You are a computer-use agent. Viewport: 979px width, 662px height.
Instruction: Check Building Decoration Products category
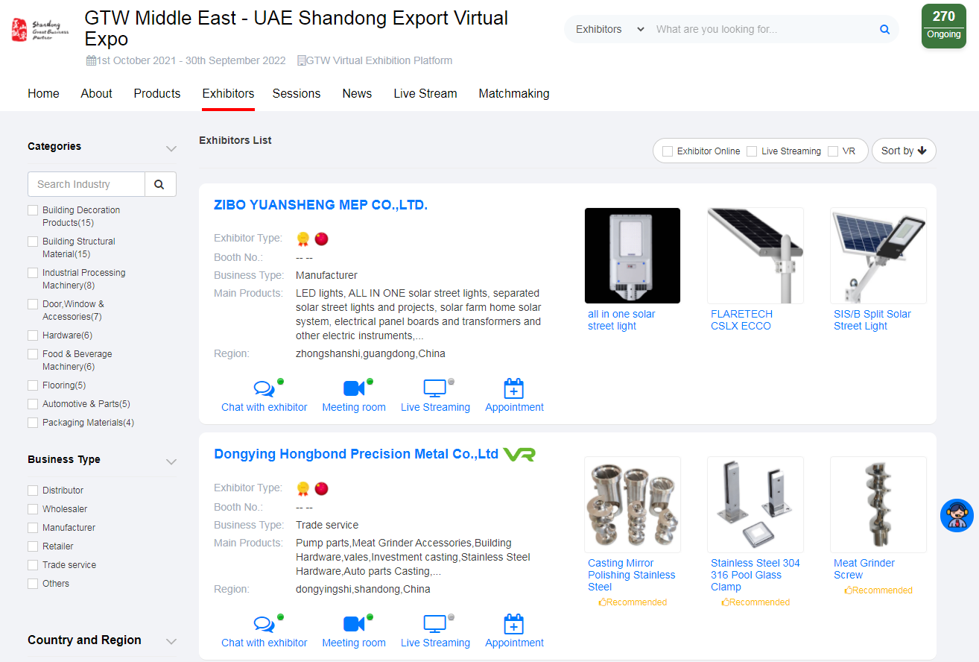[33, 210]
